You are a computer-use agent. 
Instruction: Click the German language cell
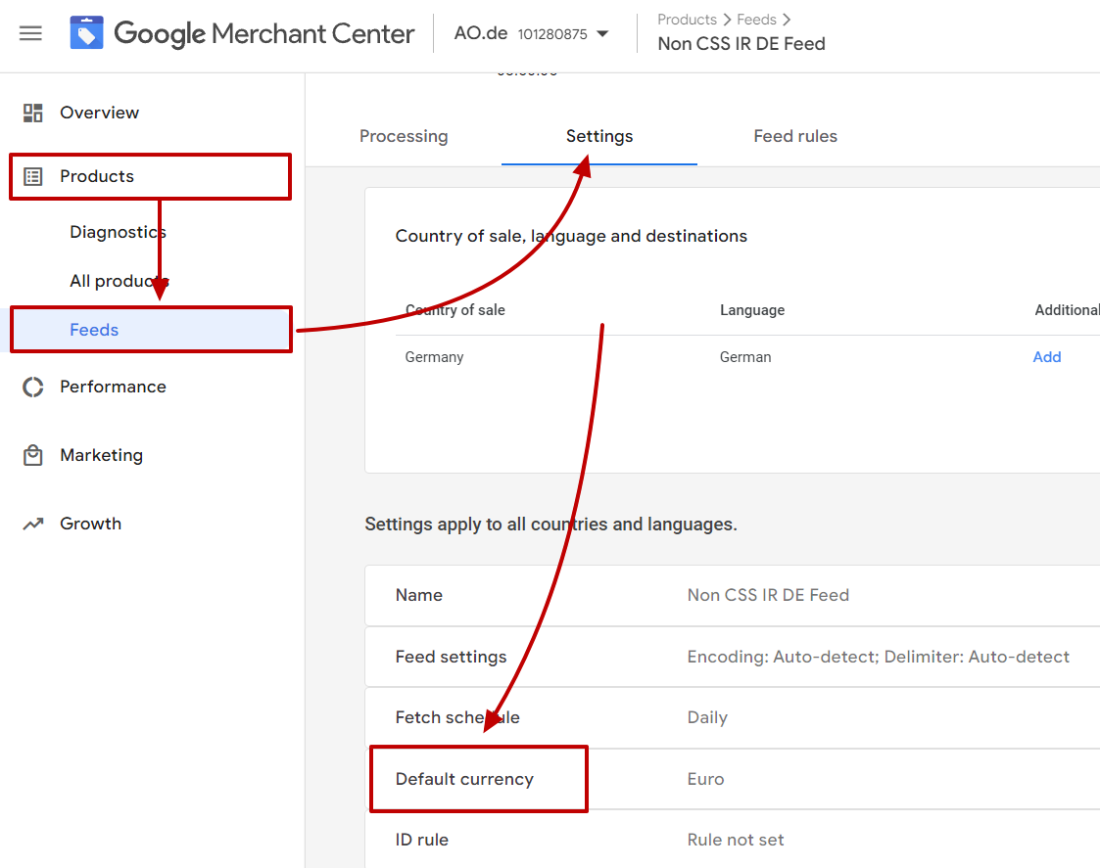click(x=745, y=357)
